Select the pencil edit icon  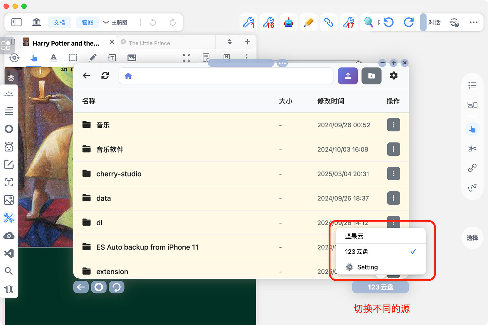click(308, 22)
